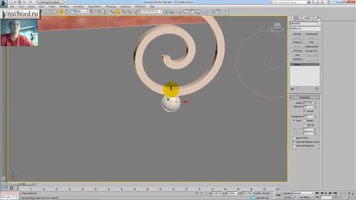Toggle the Auto Key button
This screenshot has height=200, width=356.
tap(287, 193)
